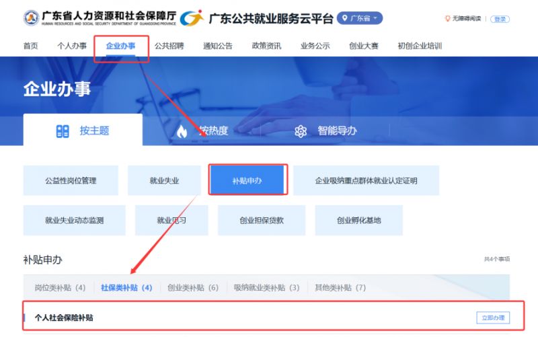Click the lightbulb icon for 无障碍阅读
The width and height of the screenshot is (538, 337).
point(447,19)
